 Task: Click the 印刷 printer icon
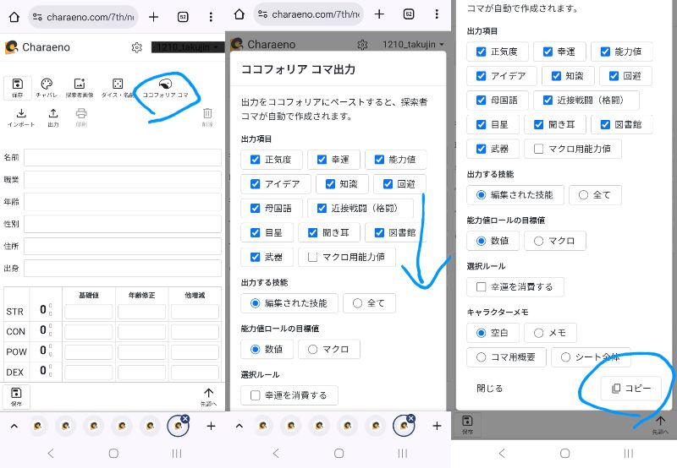(x=81, y=117)
